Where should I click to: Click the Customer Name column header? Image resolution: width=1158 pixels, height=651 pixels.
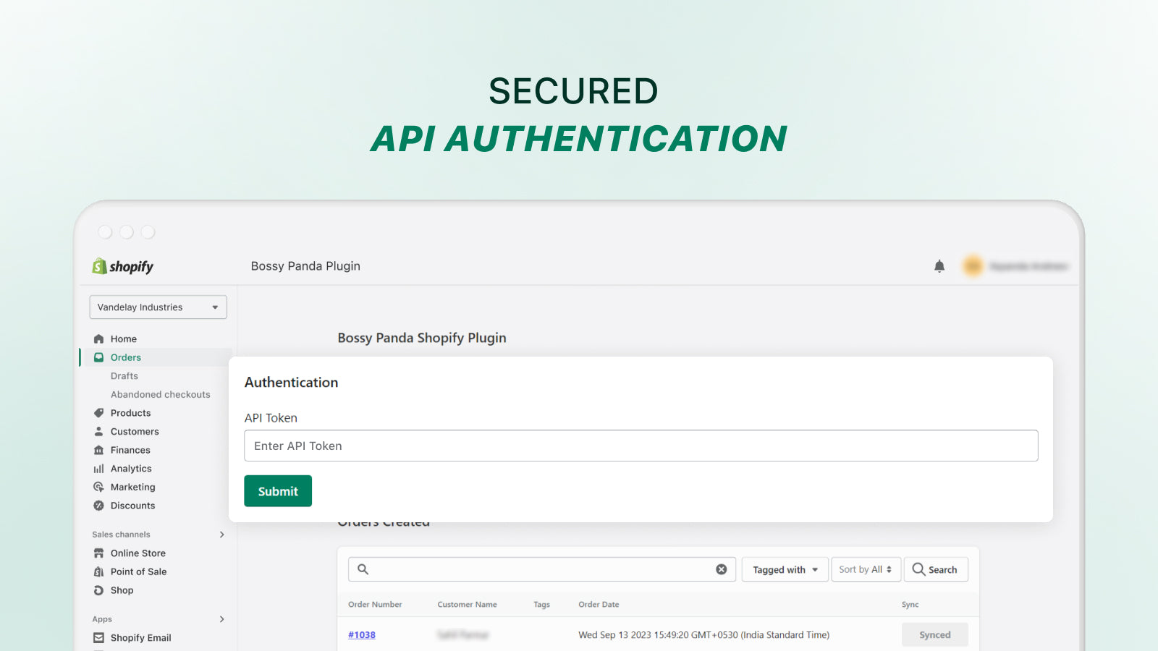pyautogui.click(x=468, y=605)
